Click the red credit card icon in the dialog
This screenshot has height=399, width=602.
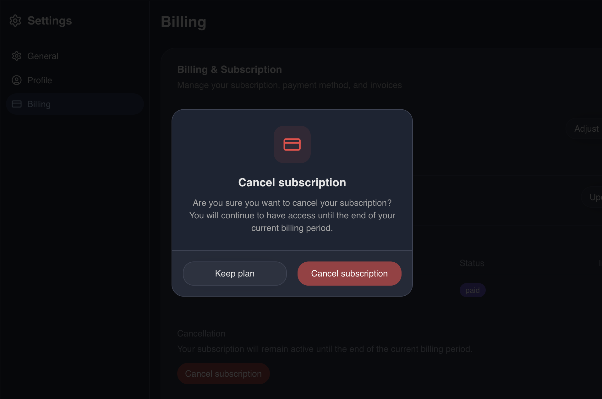(292, 144)
